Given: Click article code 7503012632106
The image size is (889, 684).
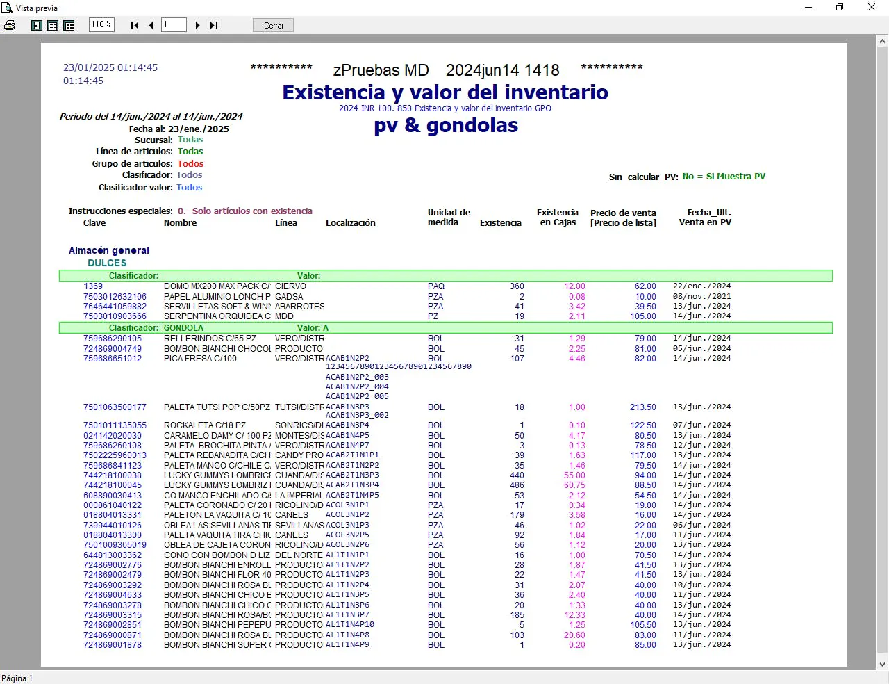Looking at the screenshot, I should tap(115, 296).
